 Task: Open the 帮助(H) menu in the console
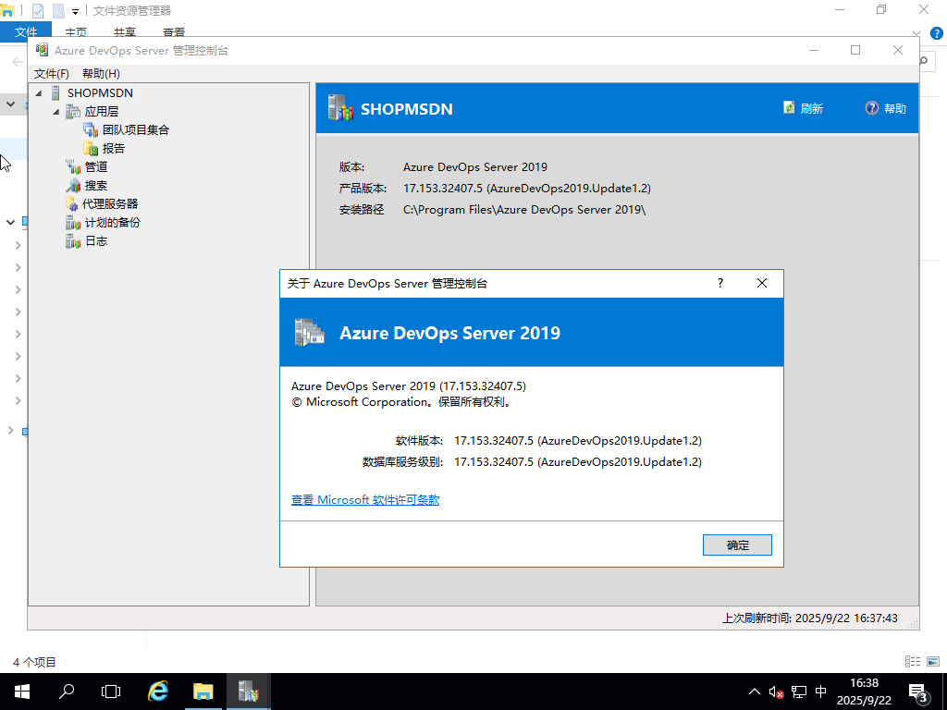click(x=101, y=74)
